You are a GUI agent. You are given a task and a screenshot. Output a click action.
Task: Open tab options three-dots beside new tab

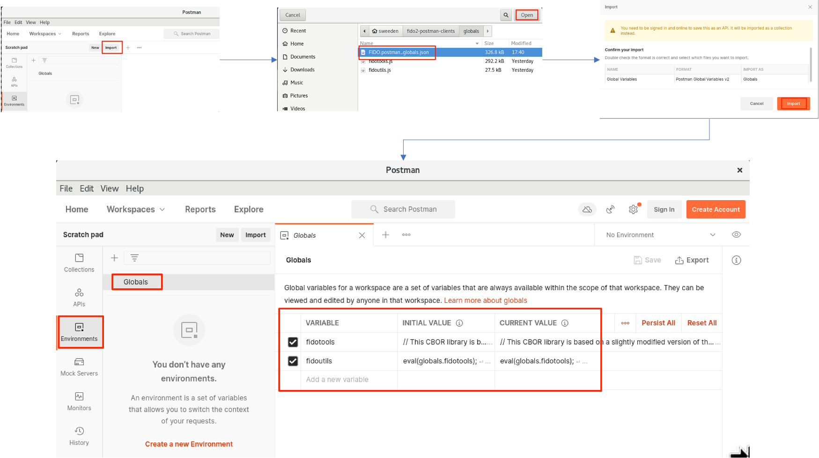click(406, 234)
